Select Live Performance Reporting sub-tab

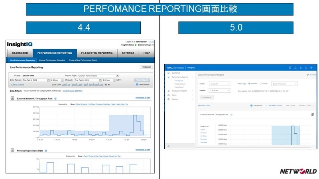pos(22,60)
